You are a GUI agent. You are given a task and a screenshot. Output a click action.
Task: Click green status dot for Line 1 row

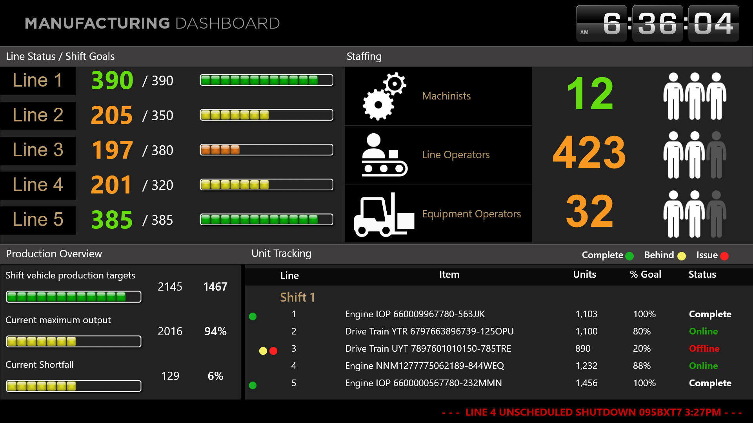[253, 316]
